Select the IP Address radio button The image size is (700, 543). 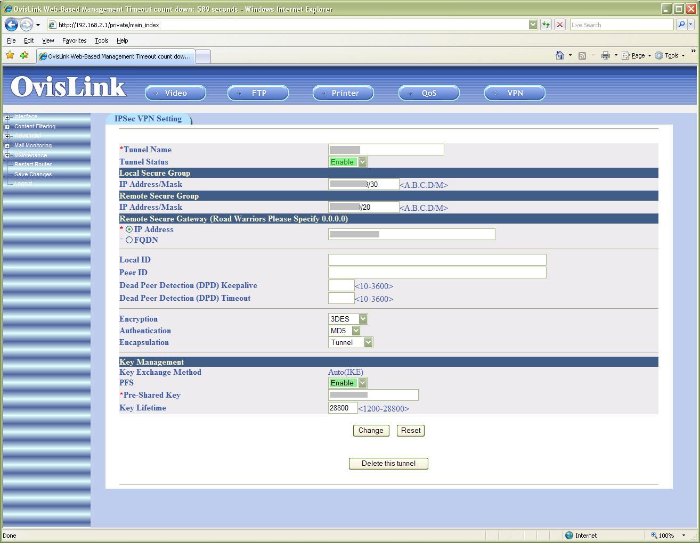(x=129, y=229)
